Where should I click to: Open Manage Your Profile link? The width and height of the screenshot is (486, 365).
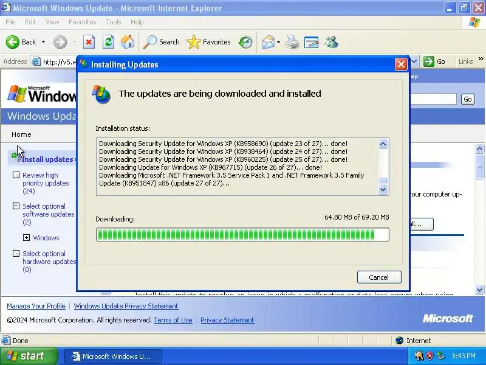pyautogui.click(x=36, y=306)
